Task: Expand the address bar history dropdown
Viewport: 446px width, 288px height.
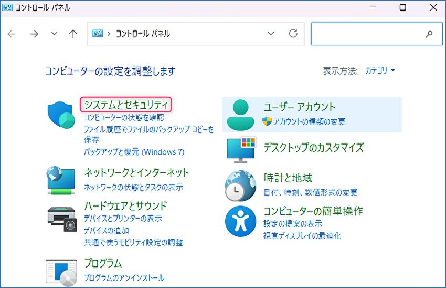Action: tap(271, 34)
